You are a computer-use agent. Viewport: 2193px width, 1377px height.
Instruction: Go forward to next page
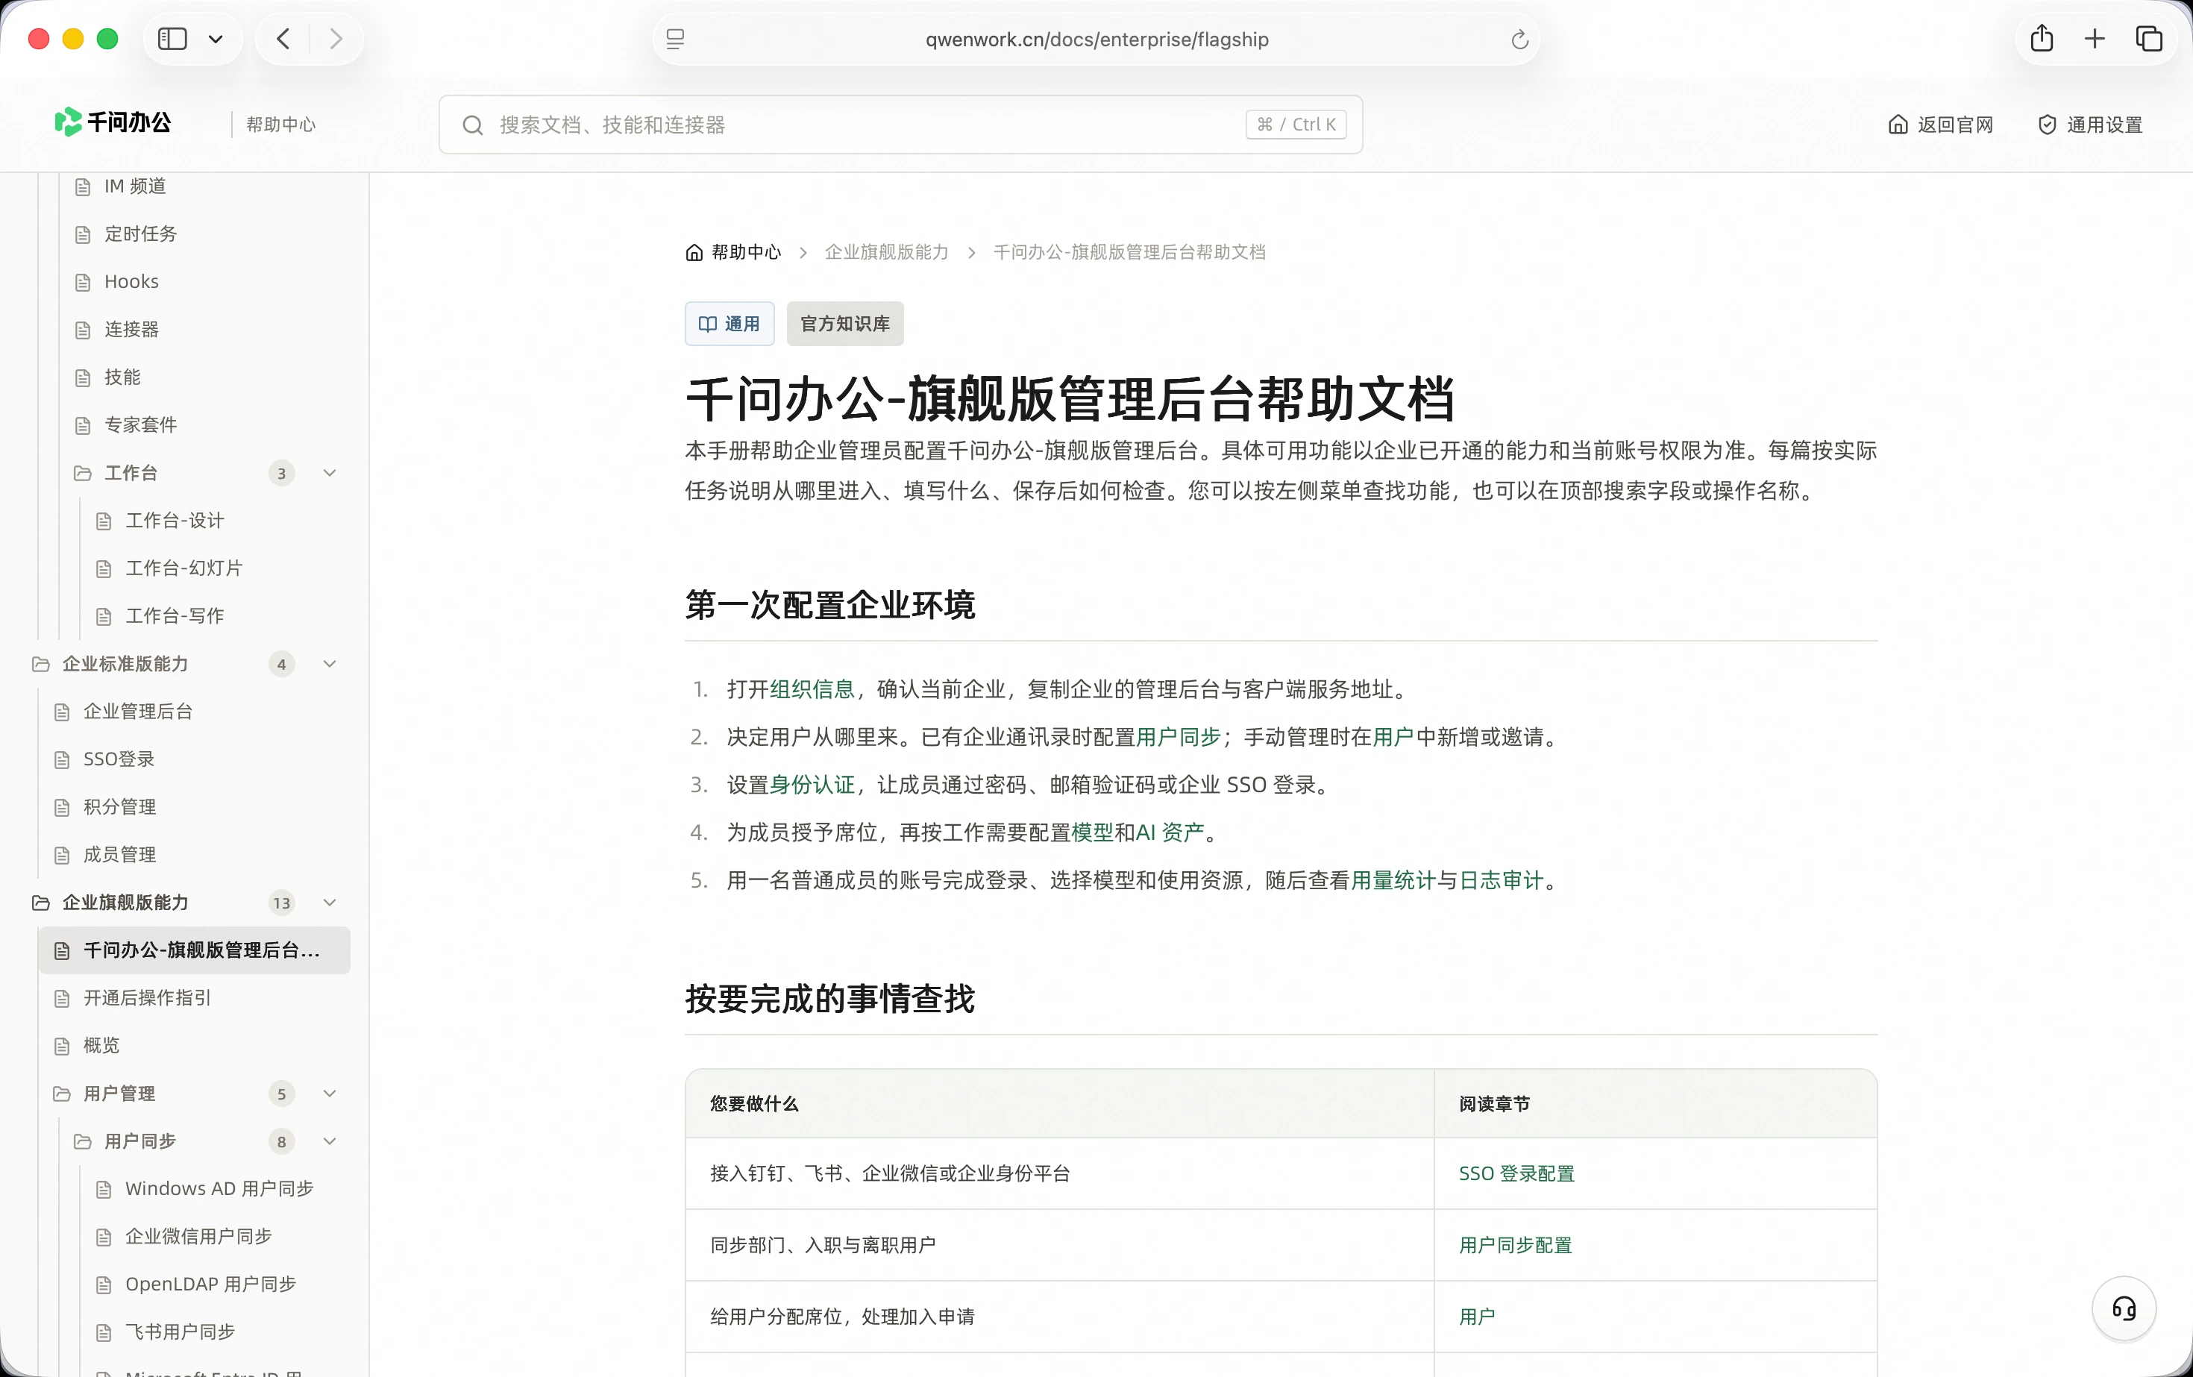336,39
